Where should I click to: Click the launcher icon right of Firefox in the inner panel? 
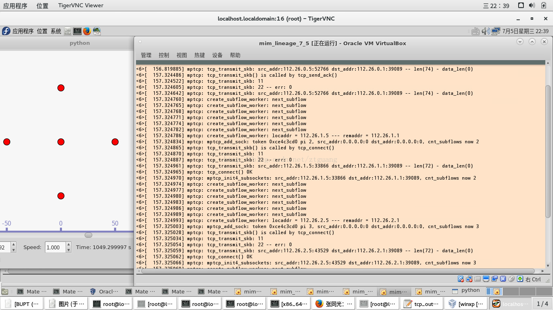pos(97,31)
